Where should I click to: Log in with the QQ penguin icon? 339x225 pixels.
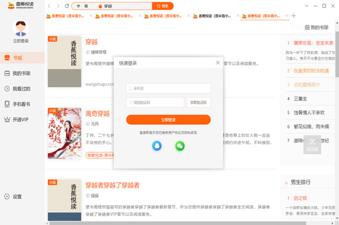point(157,146)
